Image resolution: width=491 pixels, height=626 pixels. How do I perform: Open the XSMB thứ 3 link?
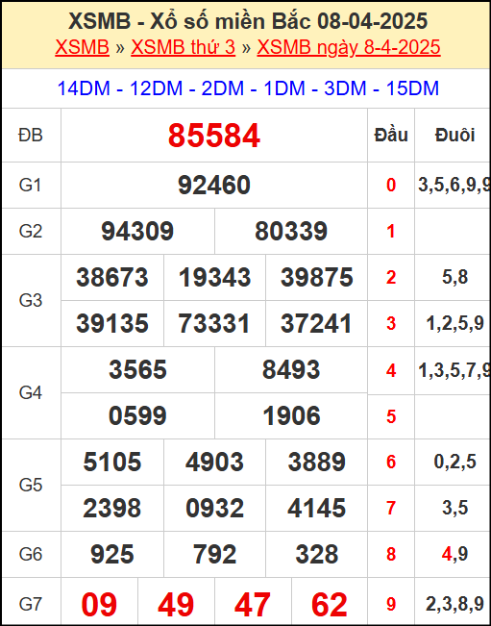point(184,47)
